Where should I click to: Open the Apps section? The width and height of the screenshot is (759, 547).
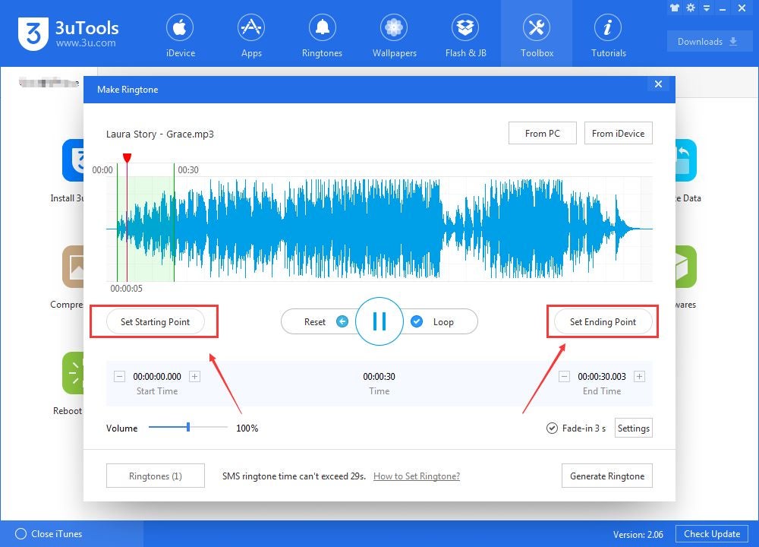251,34
